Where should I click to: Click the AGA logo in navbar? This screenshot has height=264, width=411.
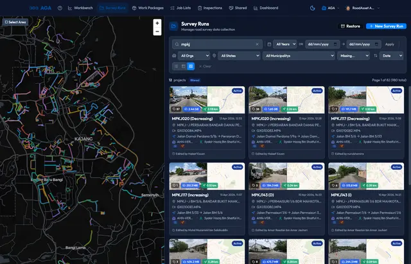40,8
